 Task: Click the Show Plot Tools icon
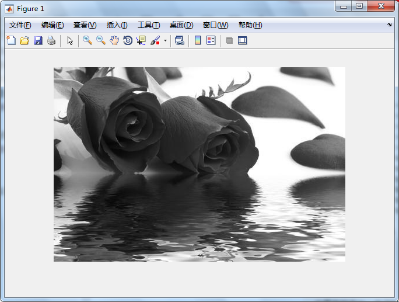pyautogui.click(x=243, y=40)
